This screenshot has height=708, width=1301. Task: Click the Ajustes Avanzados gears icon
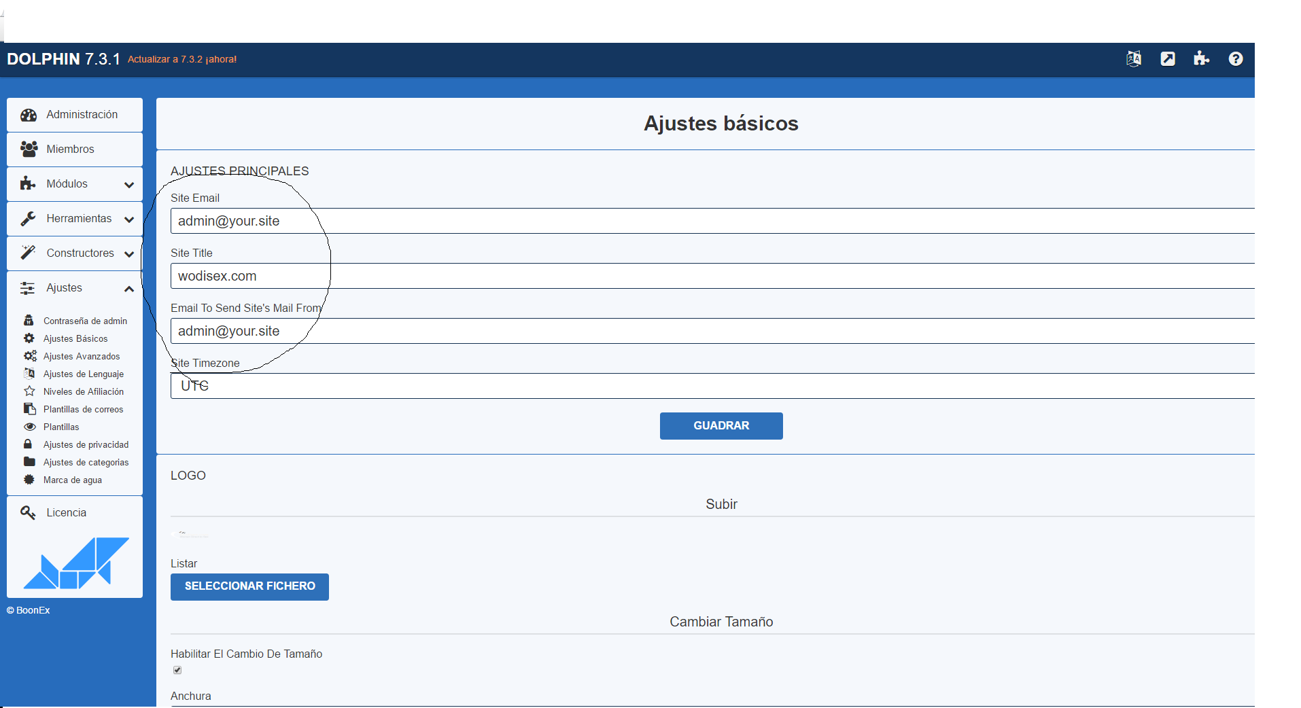30,355
